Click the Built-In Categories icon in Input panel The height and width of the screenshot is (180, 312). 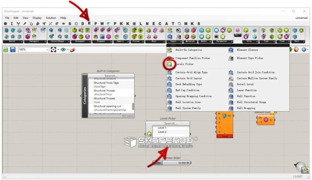[x=170, y=30]
